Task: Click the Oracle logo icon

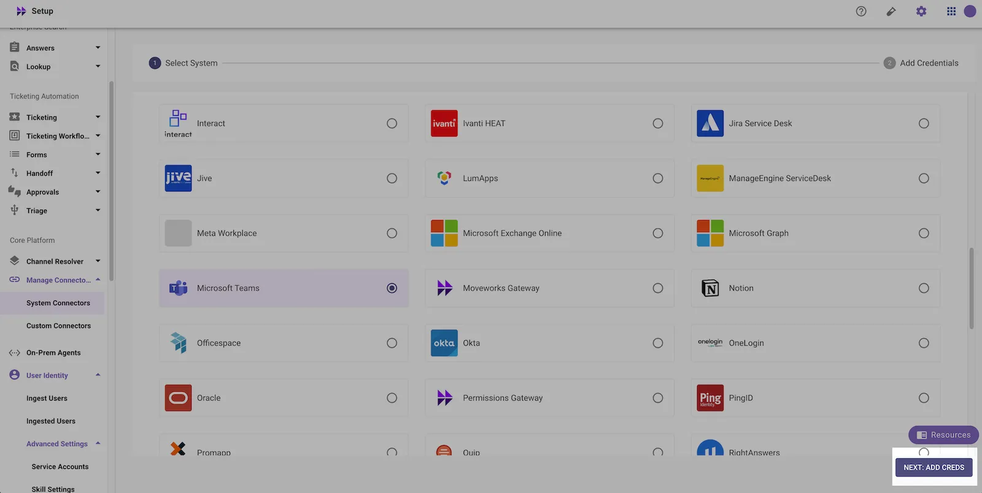Action: pyautogui.click(x=179, y=398)
